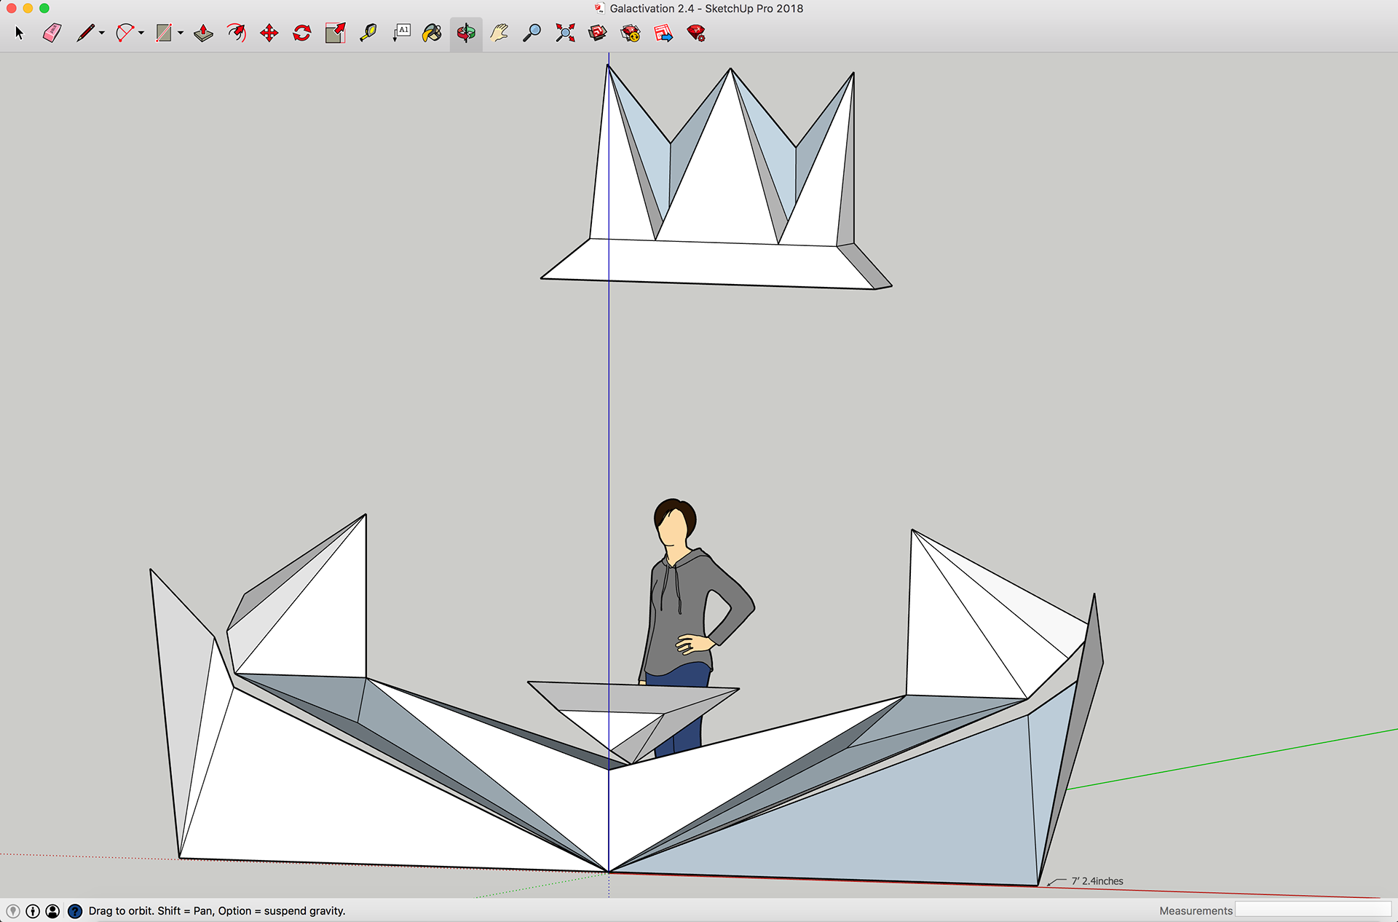Activate the Push/Pull tool
This screenshot has height=922, width=1398.
[203, 33]
